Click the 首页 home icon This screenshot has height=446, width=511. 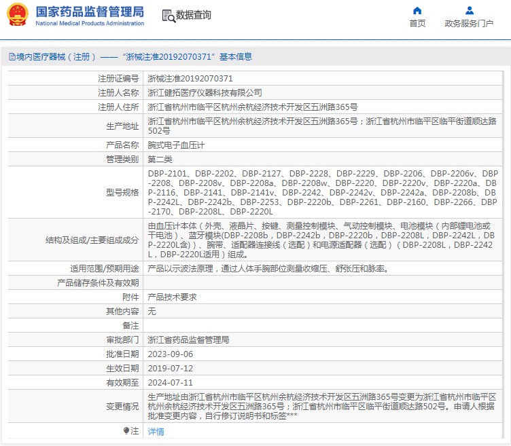point(417,11)
